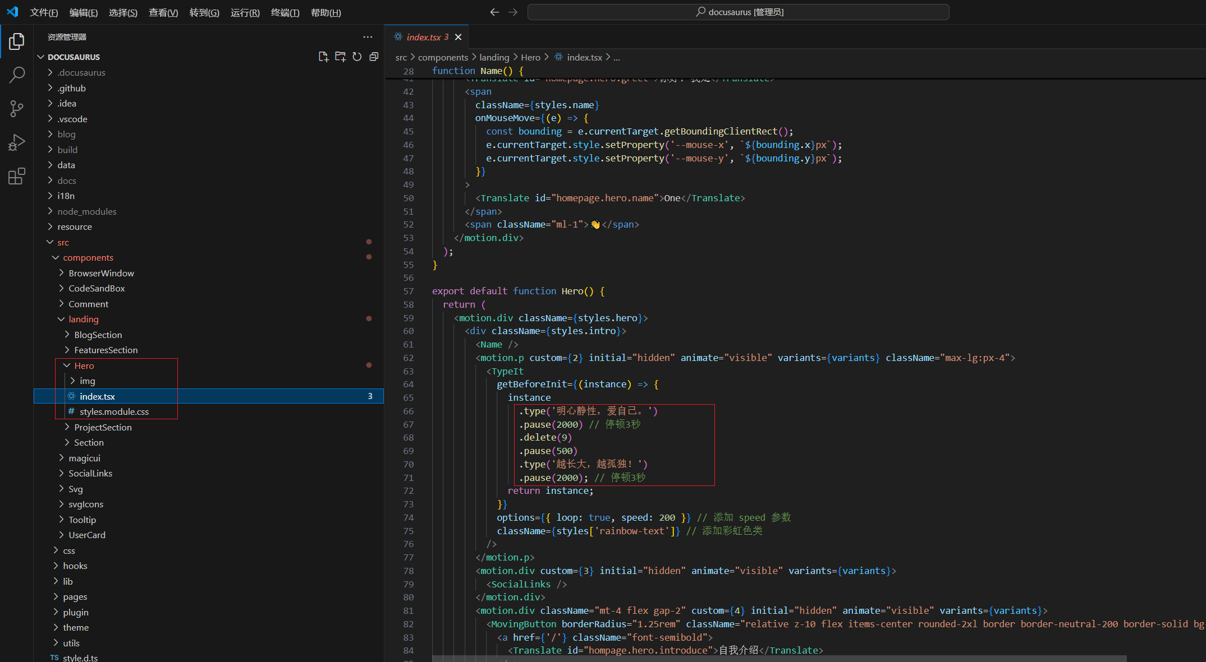Click the src breadcrumb segment
1206x662 pixels.
pos(401,57)
